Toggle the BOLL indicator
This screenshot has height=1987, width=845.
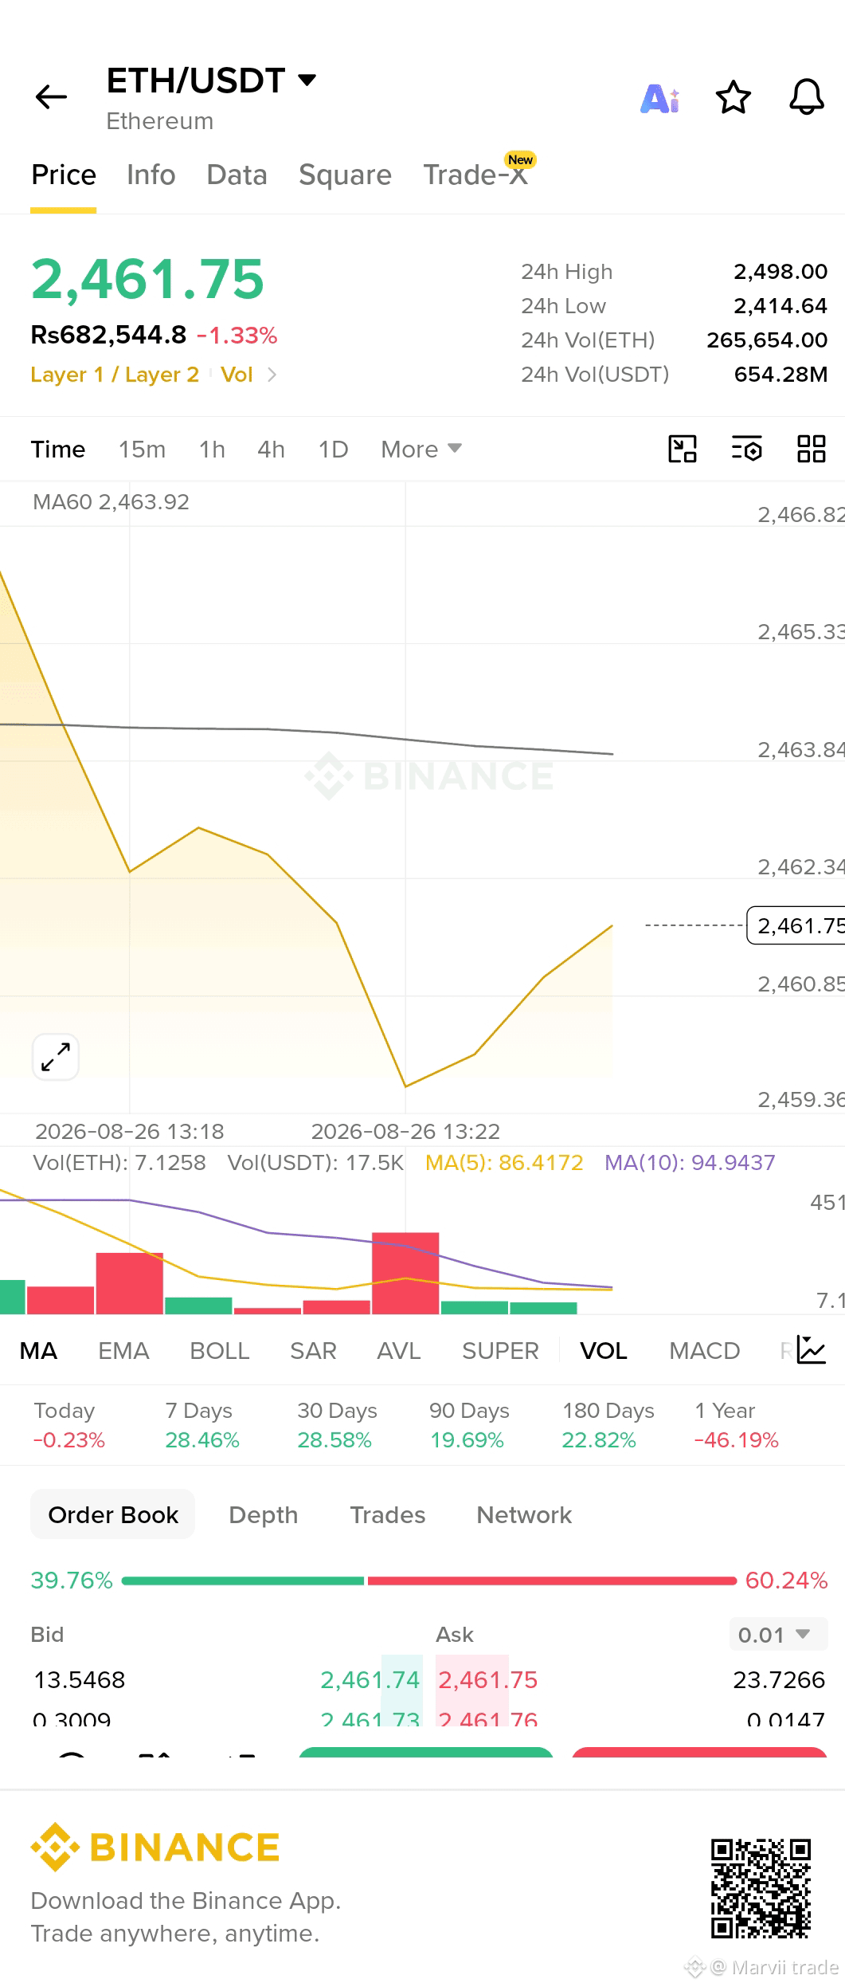[220, 1350]
